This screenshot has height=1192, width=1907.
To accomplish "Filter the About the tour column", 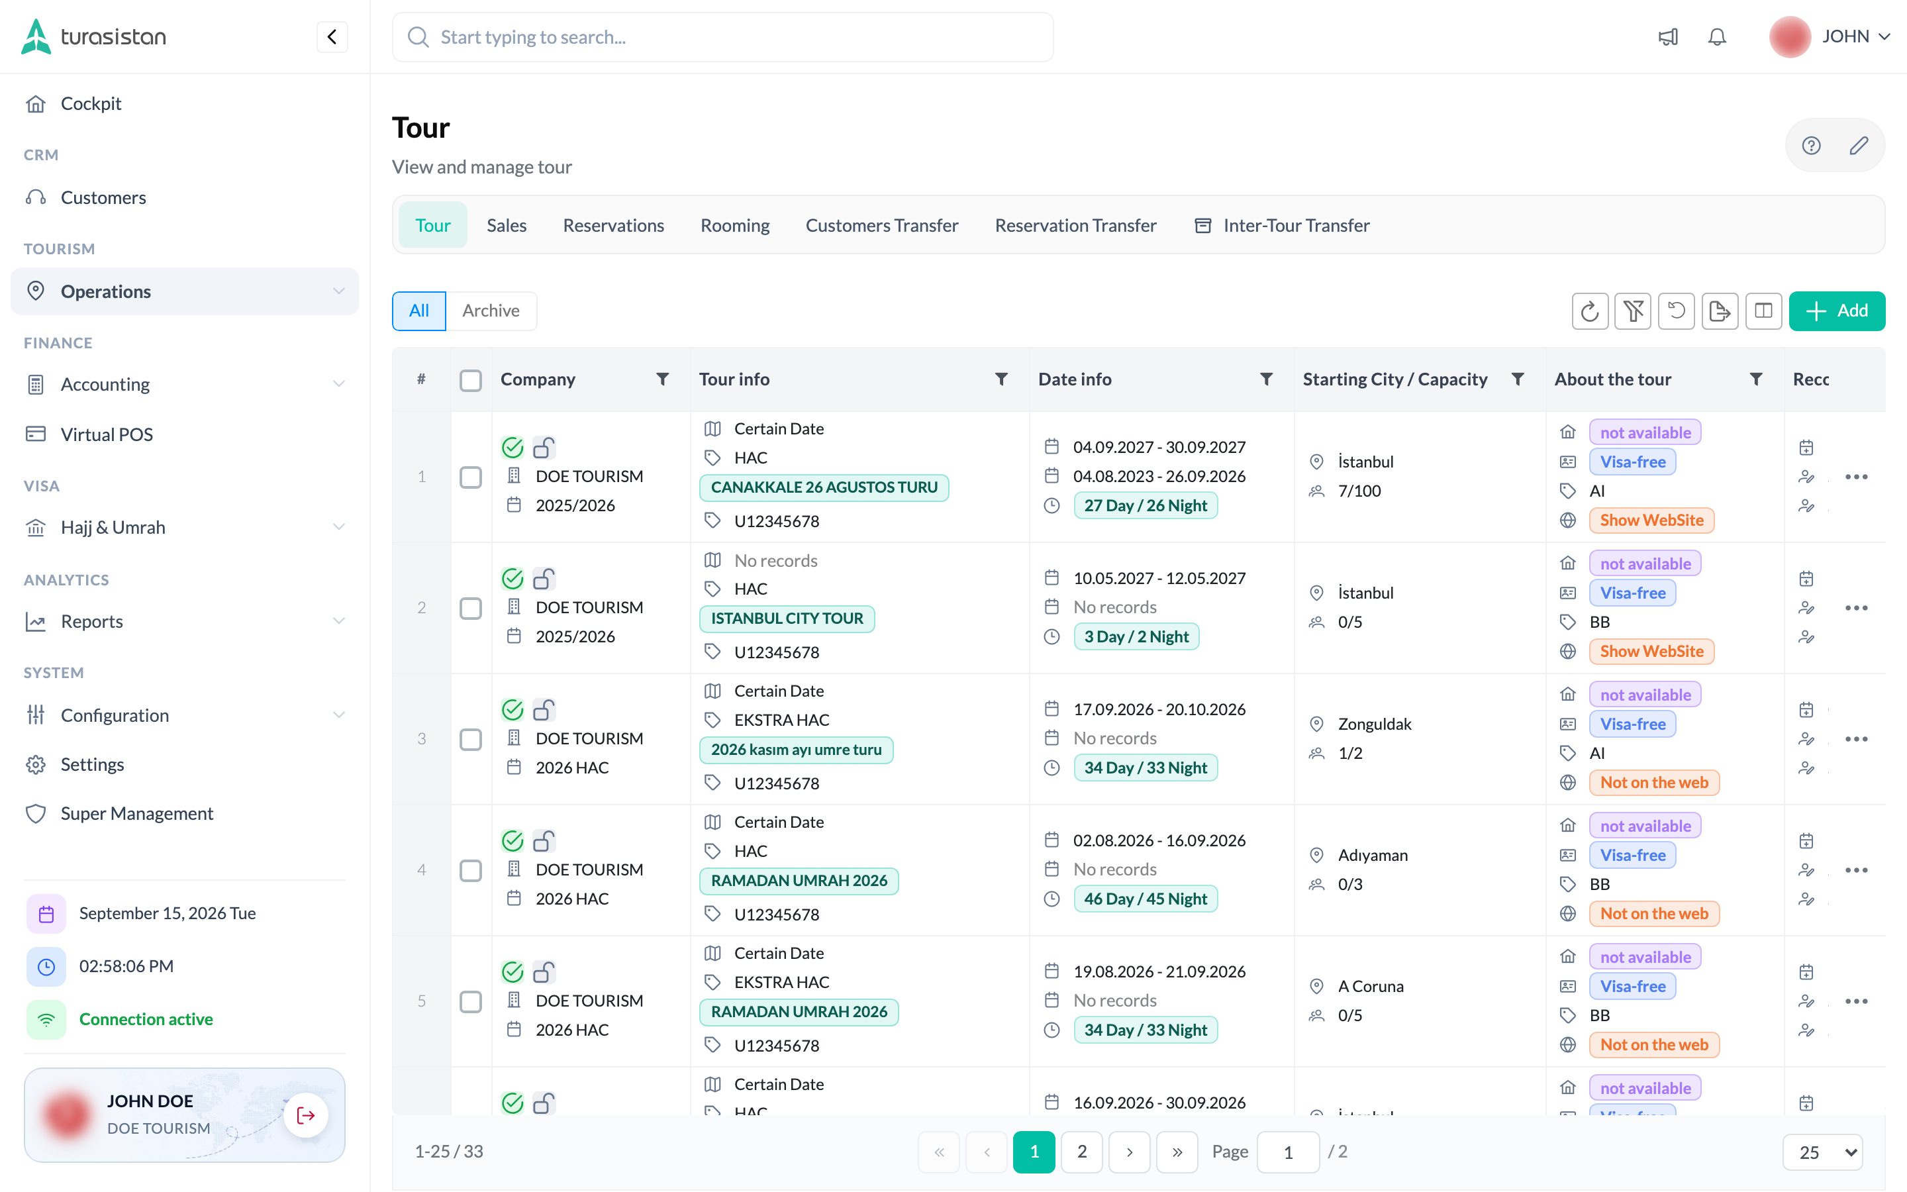I will (1756, 379).
